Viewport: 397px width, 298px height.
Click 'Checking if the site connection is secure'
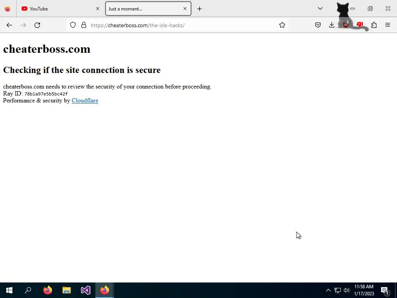click(x=82, y=70)
